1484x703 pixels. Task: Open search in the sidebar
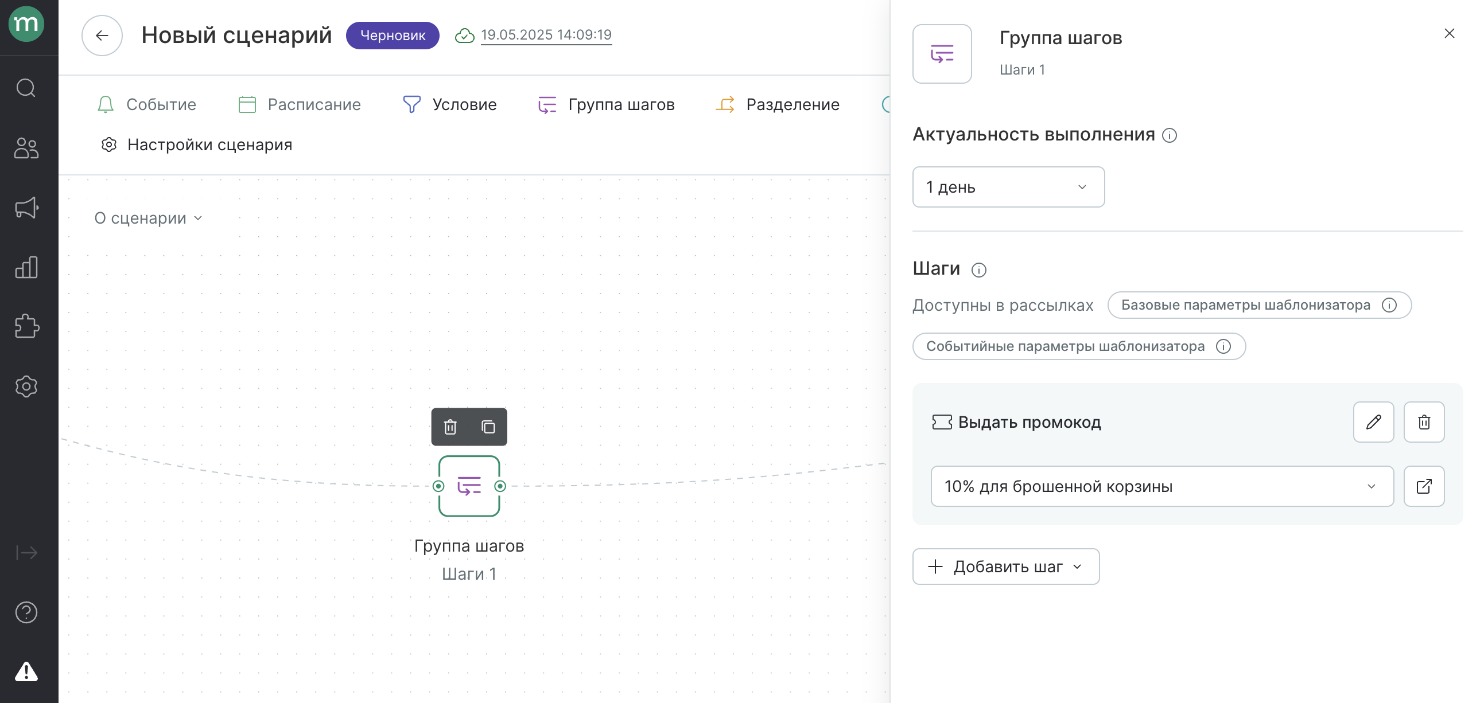click(x=26, y=88)
